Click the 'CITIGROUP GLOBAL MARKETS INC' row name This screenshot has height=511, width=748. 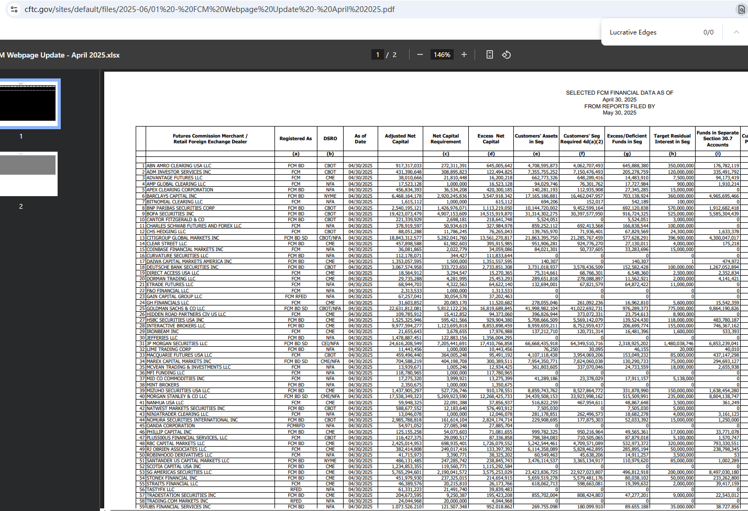pos(183,238)
